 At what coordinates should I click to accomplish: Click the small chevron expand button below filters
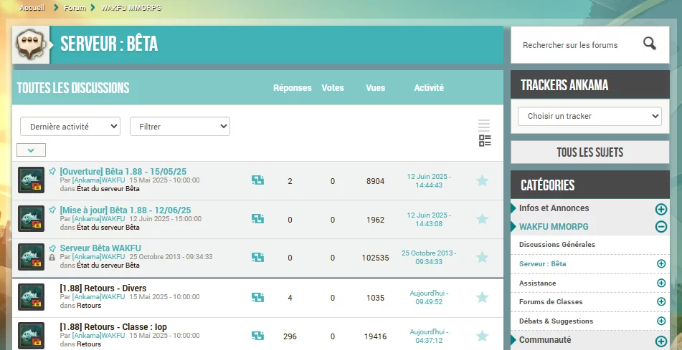tap(31, 150)
